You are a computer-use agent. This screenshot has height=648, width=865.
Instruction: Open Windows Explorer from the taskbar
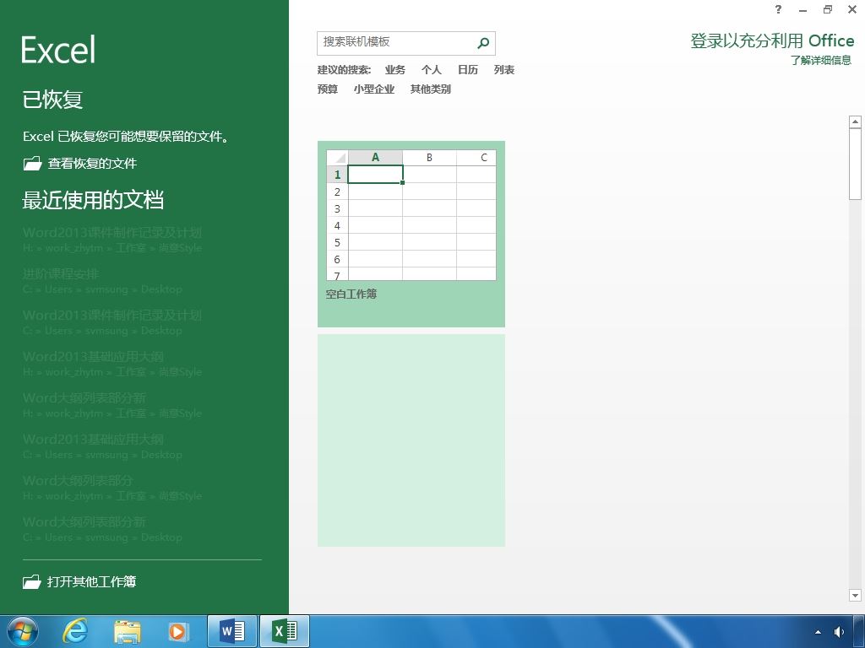click(x=128, y=631)
